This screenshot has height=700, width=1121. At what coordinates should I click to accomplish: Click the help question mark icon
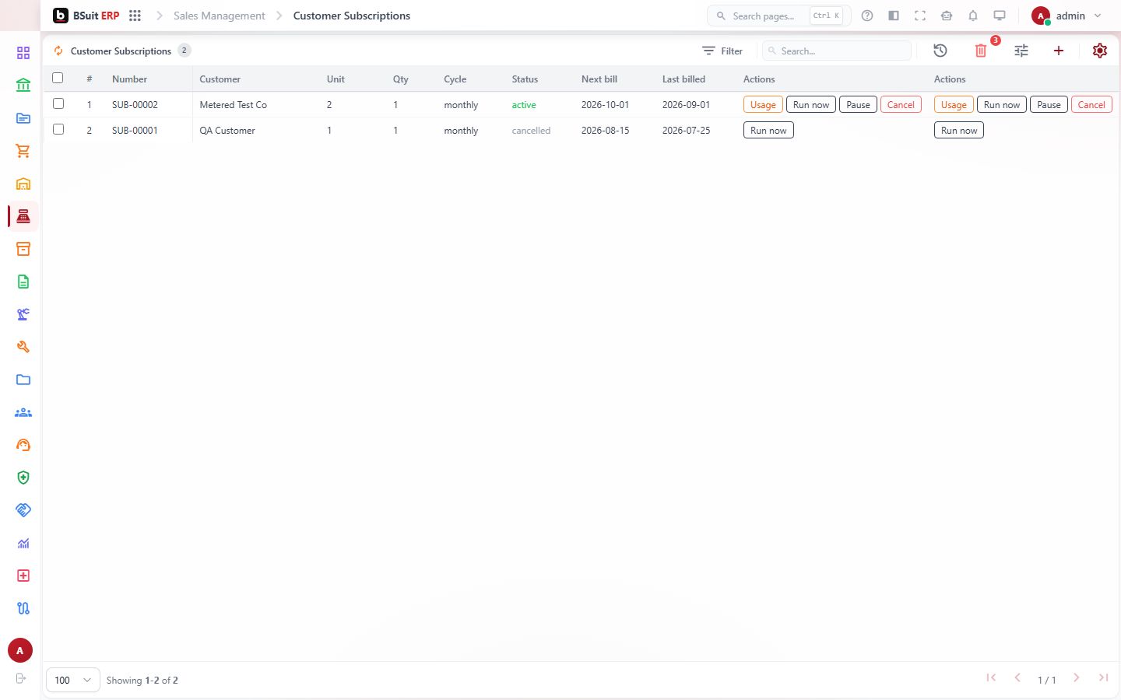pyautogui.click(x=867, y=16)
